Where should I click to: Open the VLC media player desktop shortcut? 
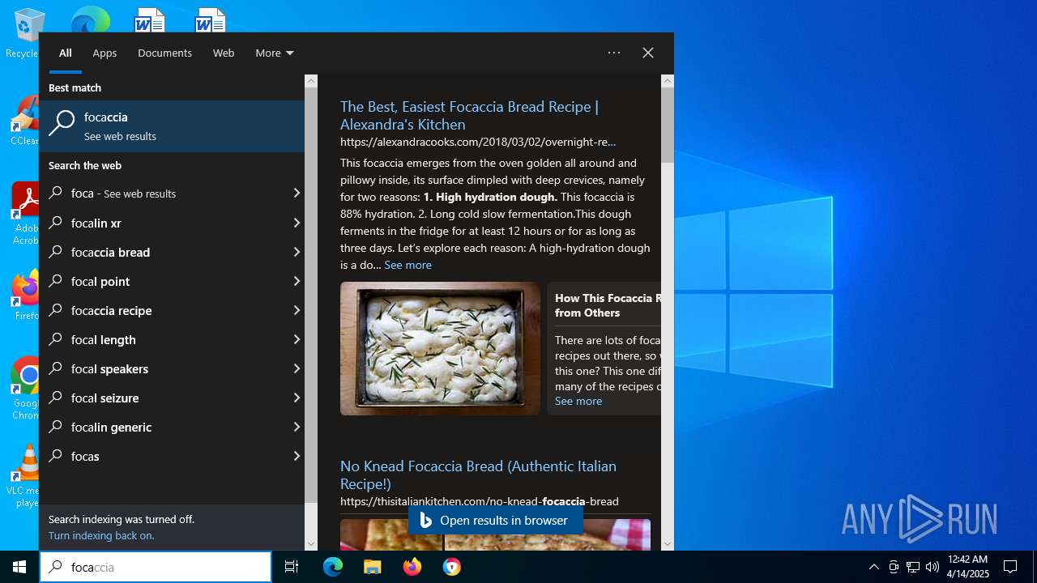pyautogui.click(x=26, y=476)
